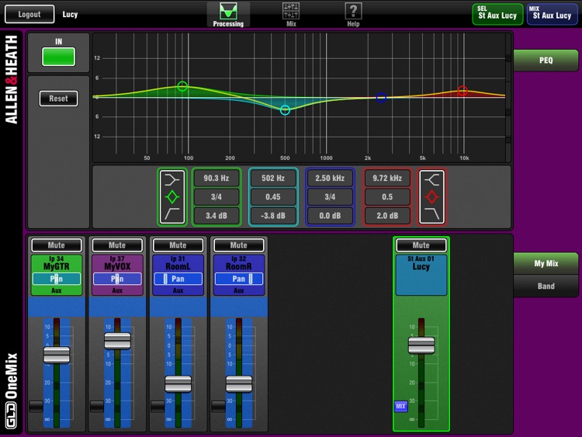Open the 9.72 kHz frequency value box
Viewport: 582px width, 437px height.
[x=387, y=179]
